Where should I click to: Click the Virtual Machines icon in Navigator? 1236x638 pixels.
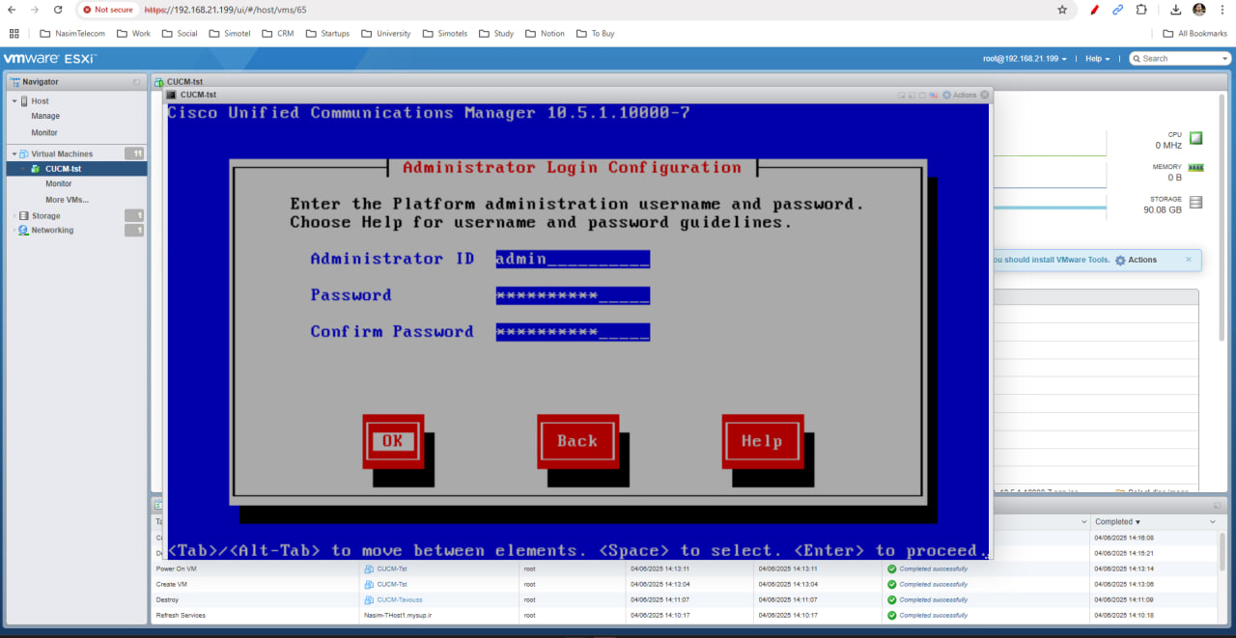pyautogui.click(x=24, y=153)
